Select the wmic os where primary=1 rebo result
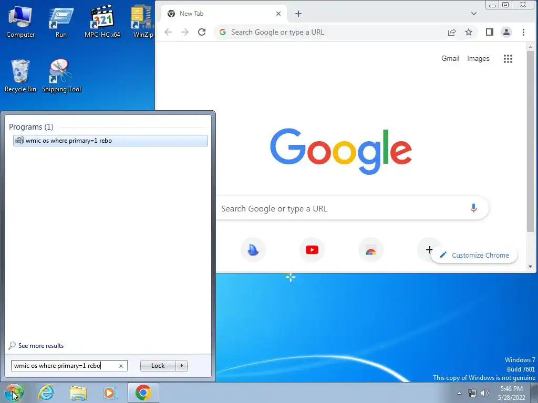 click(x=110, y=141)
